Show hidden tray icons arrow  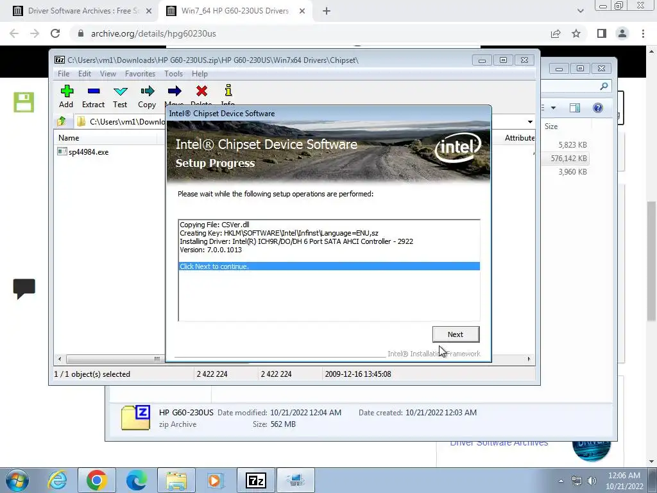(561, 481)
